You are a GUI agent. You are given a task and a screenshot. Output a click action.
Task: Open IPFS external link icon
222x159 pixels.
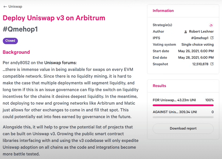pyautogui.click(x=212, y=38)
